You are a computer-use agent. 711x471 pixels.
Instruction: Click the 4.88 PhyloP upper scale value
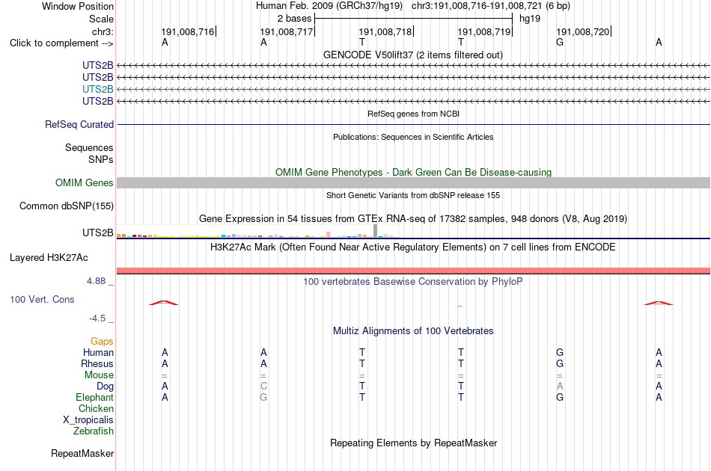pyautogui.click(x=96, y=281)
